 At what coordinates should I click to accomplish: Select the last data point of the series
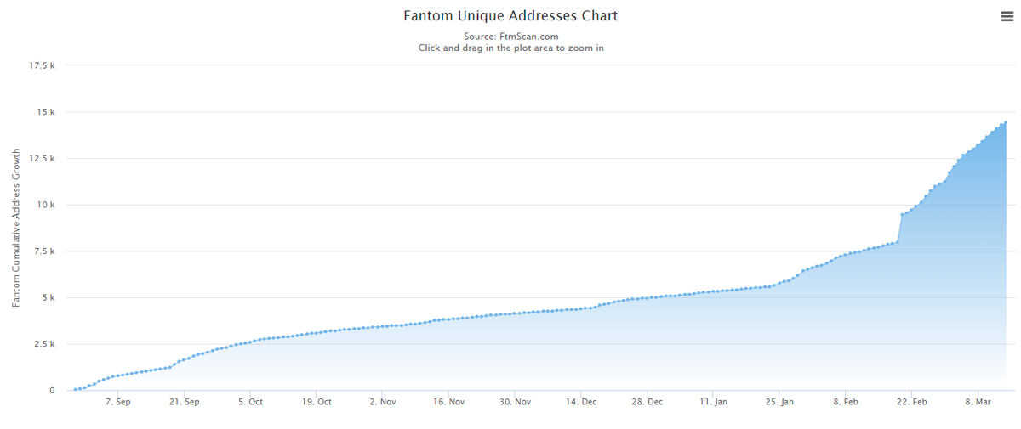(1006, 122)
